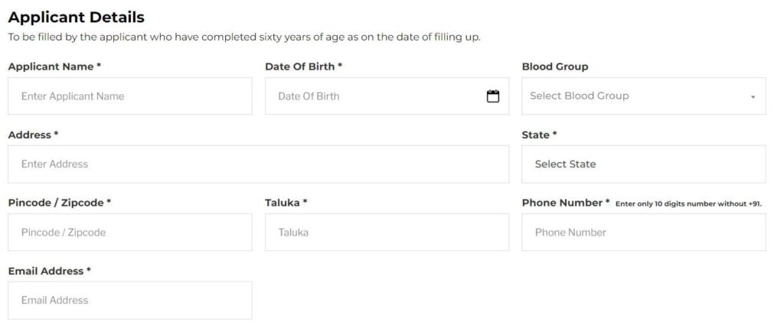Focus the Date Of Birth text field
784x325 pixels.
[x=375, y=96]
